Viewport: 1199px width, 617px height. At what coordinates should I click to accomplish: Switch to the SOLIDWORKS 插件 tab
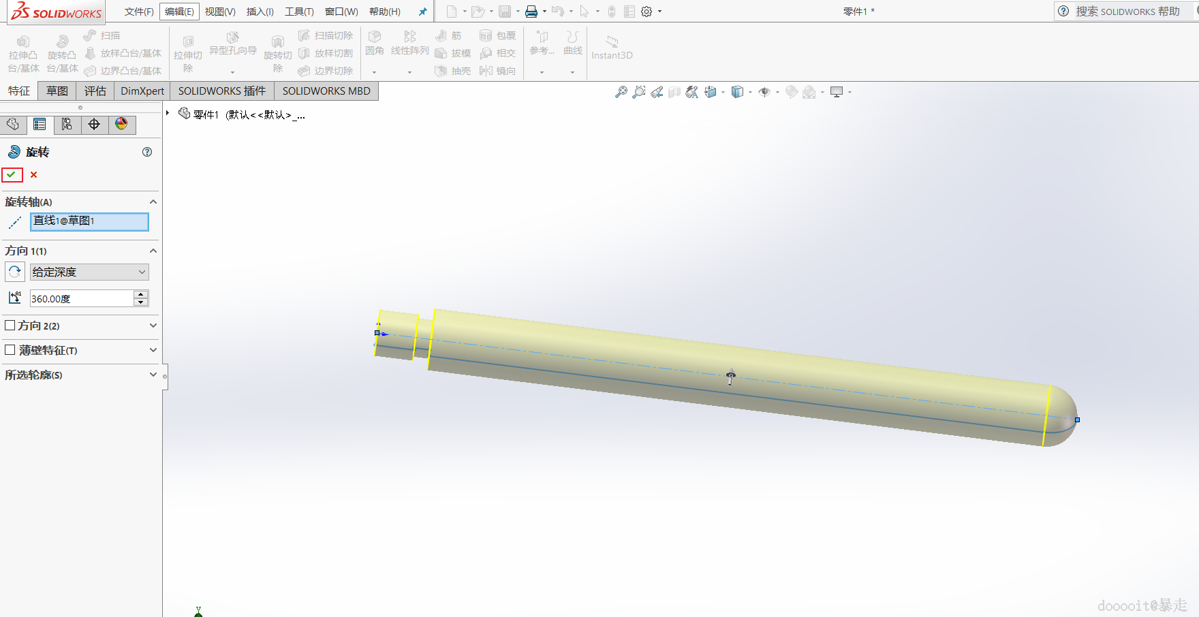pyautogui.click(x=222, y=91)
